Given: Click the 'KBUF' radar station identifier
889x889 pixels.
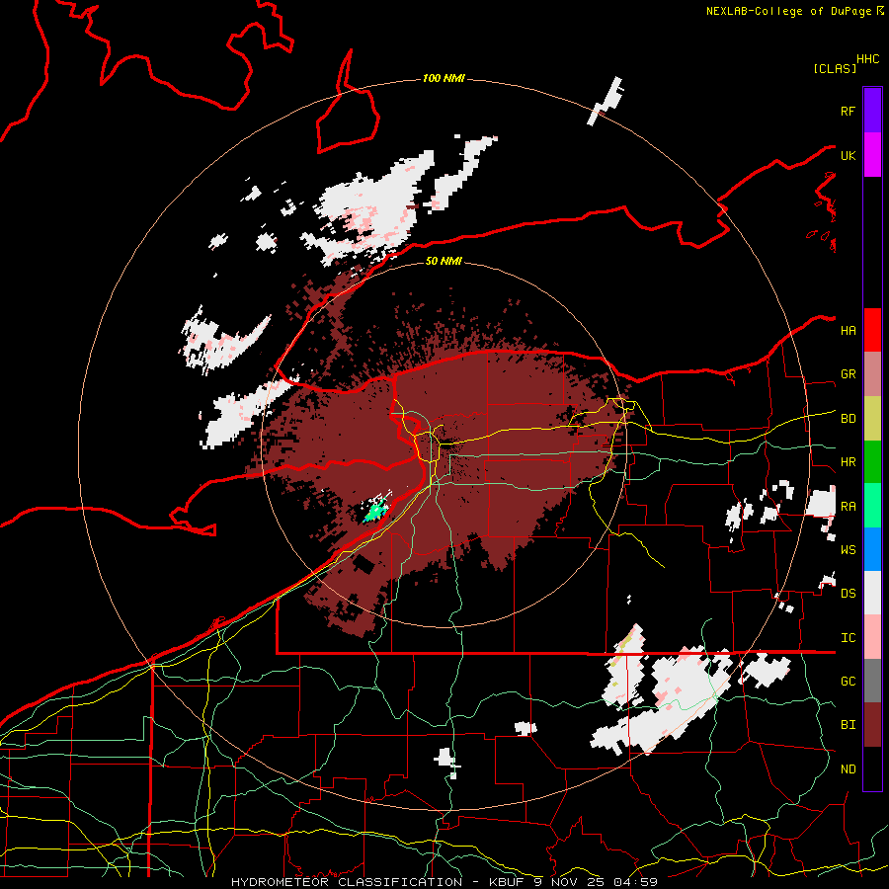Looking at the screenshot, I should coord(507,882).
